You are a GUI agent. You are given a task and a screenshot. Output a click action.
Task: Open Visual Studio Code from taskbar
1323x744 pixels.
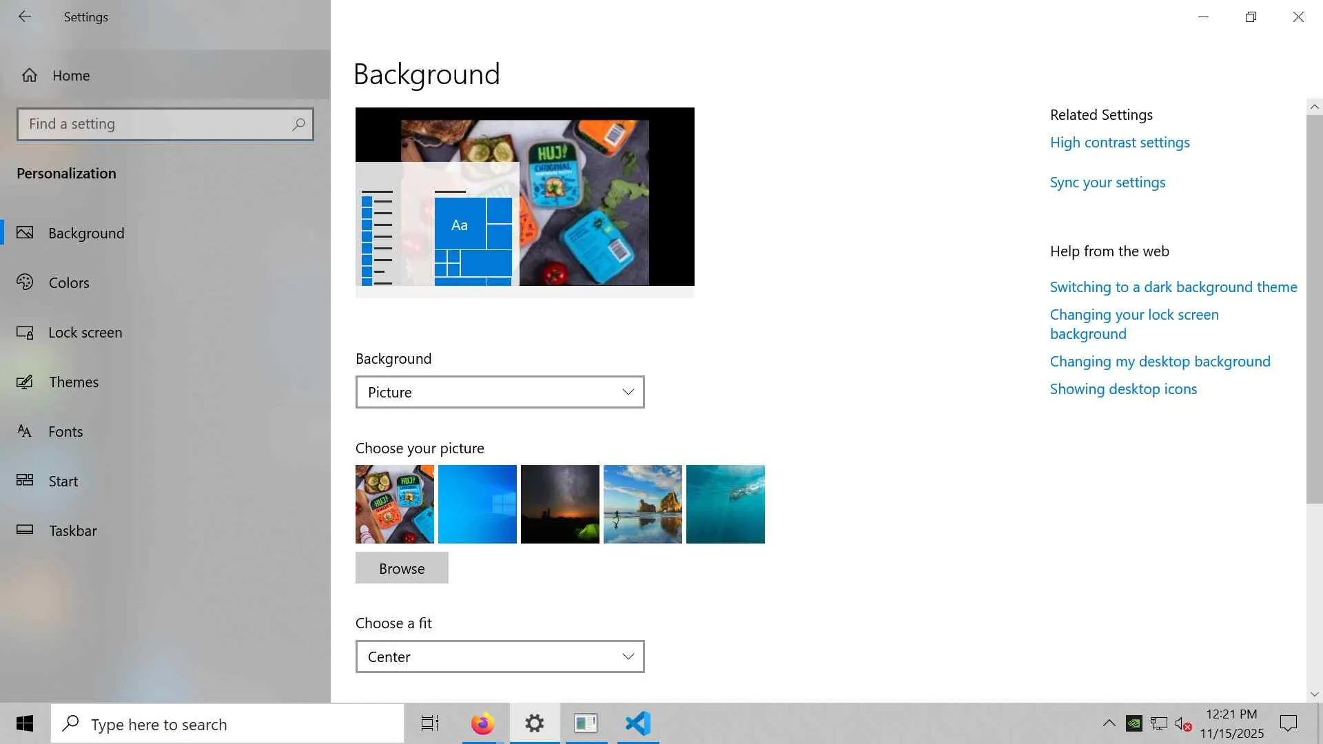pyautogui.click(x=638, y=723)
